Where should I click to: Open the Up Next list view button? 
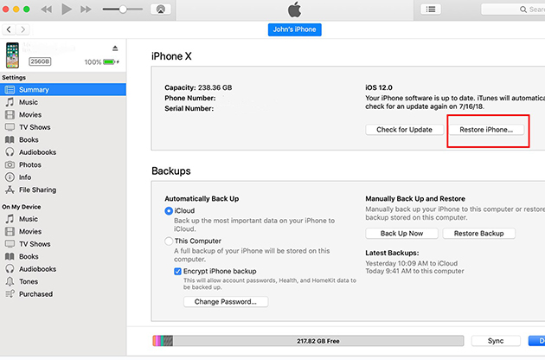431,10
